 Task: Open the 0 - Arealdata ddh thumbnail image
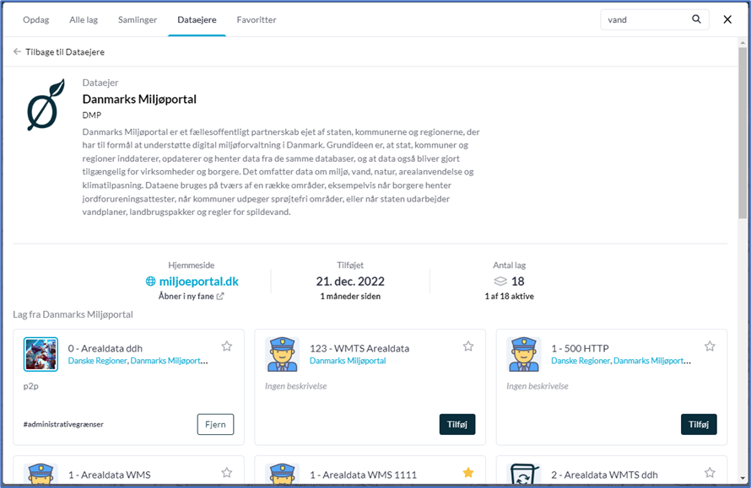(x=41, y=354)
